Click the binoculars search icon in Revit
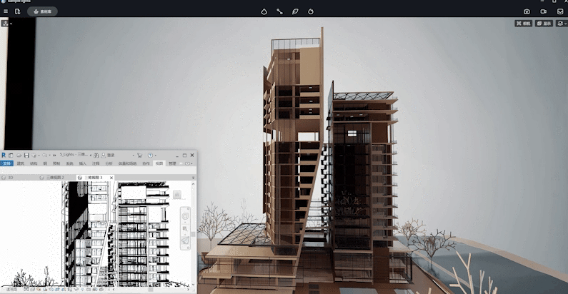Viewport: 568px width, 294px height. [96, 156]
